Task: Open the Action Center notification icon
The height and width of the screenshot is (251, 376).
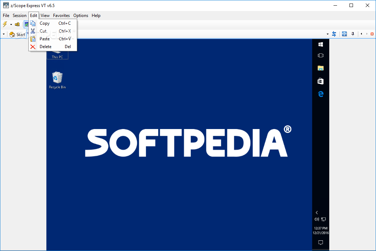Action: click(321, 243)
